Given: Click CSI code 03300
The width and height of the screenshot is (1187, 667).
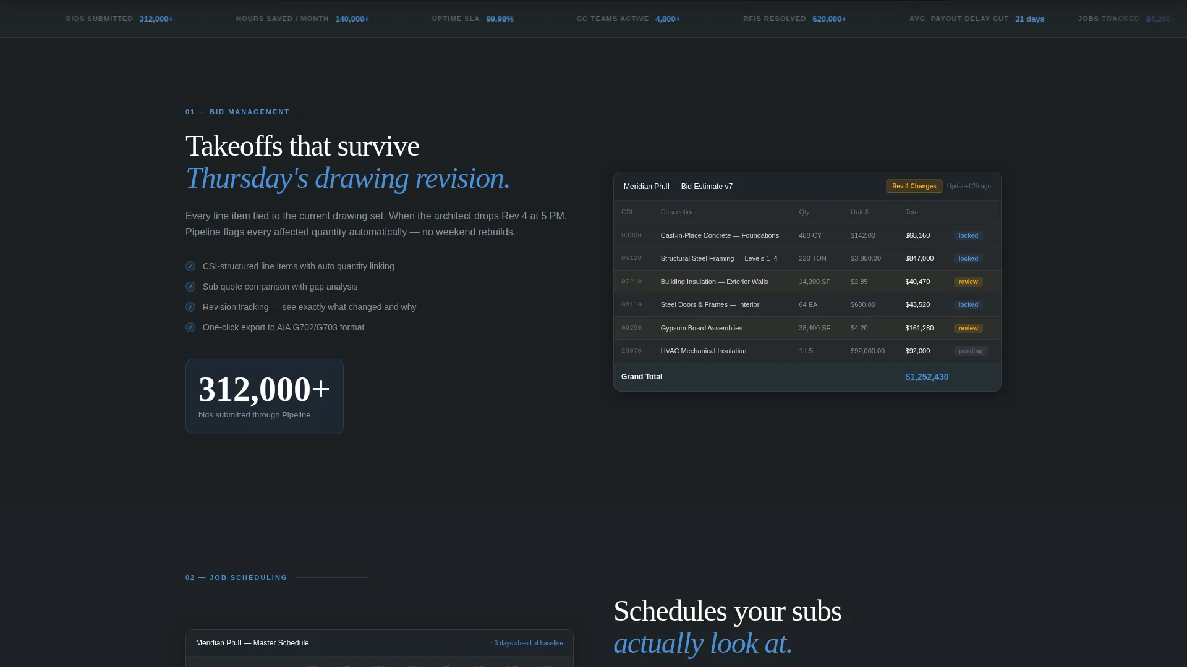Looking at the screenshot, I should pos(631,235).
